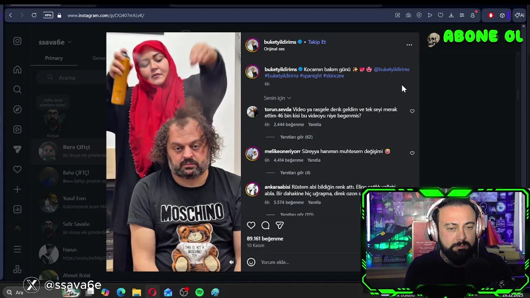This screenshot has width=530, height=298.
Task: Open Microsoft Edge from the taskbar
Action: [121, 293]
